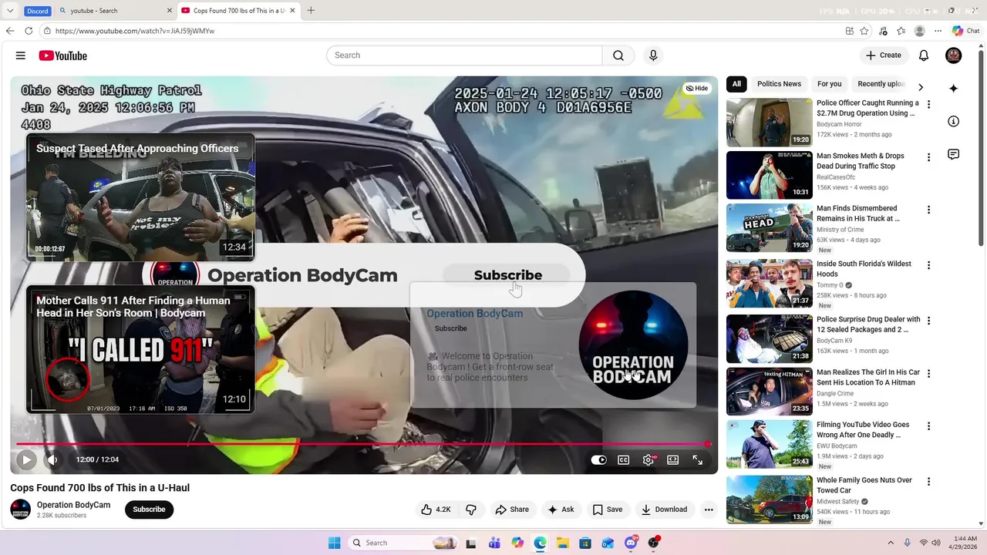Open browser favorites list
The image size is (987, 555).
tap(901, 31)
